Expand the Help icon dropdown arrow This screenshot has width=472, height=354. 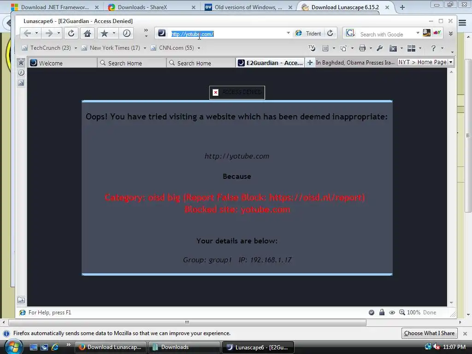(442, 48)
